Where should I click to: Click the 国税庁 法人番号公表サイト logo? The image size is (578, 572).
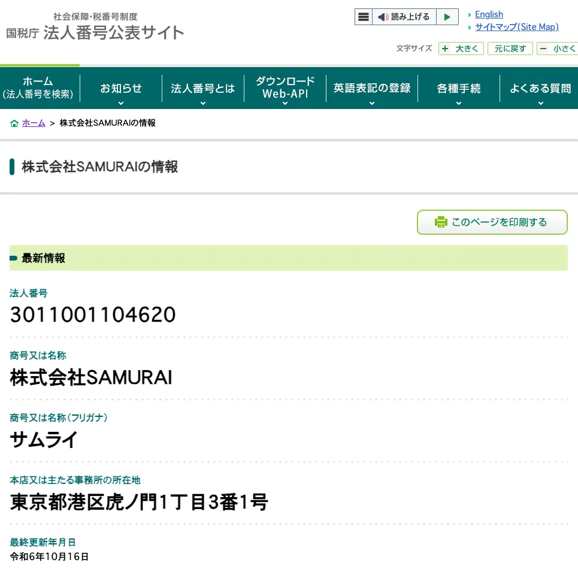pos(95,26)
